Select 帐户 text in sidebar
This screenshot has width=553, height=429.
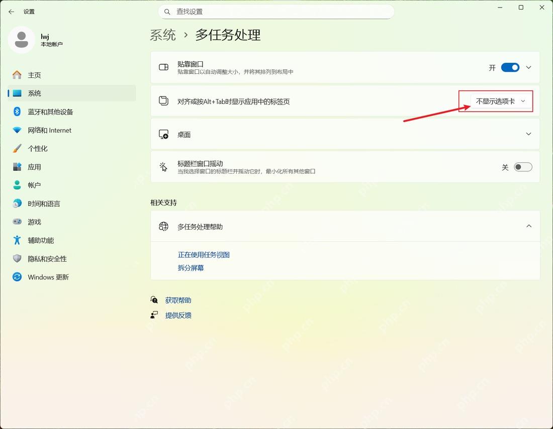coord(34,185)
